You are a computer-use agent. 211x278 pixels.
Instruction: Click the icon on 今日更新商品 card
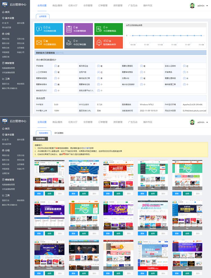[x=99, y=29]
